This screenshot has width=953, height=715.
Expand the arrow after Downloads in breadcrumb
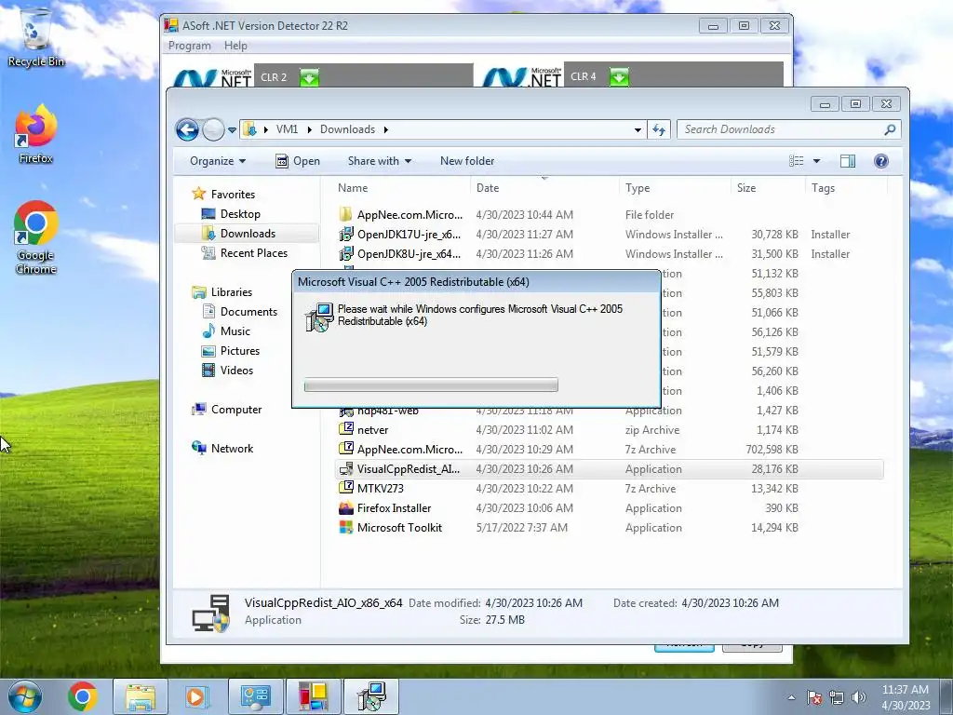(x=386, y=129)
